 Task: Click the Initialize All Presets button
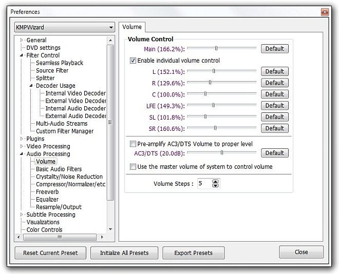pos(124,253)
